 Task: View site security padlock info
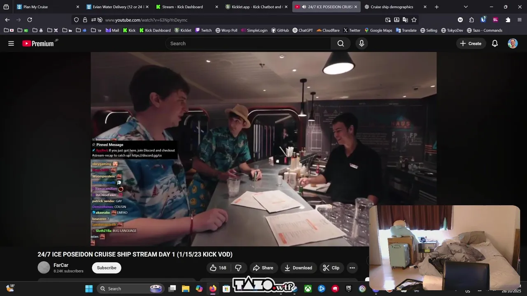[x=85, y=20]
